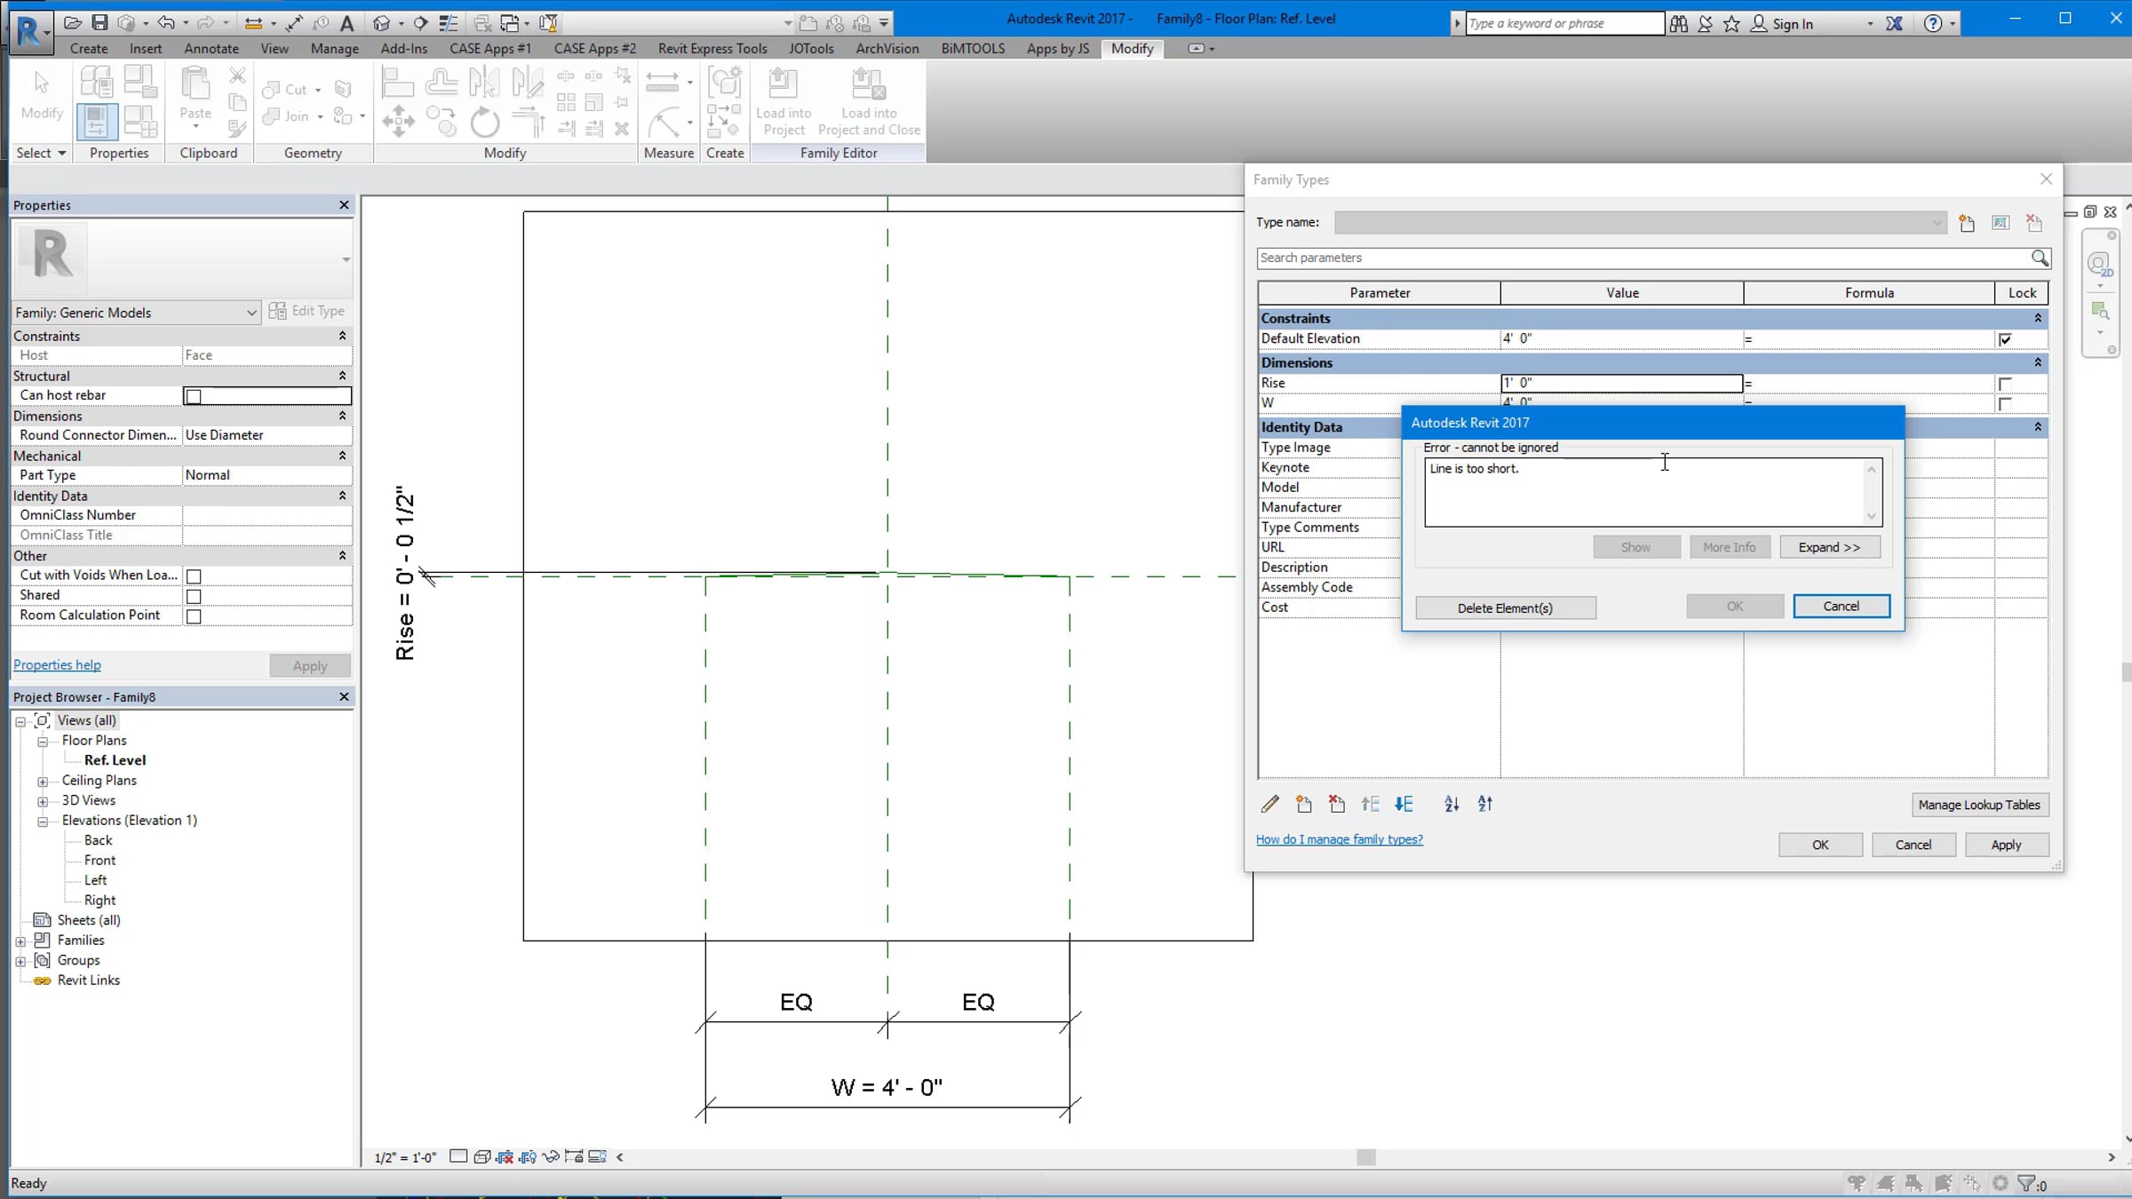
Task: Click the Save disk icon
Action: pos(99,23)
